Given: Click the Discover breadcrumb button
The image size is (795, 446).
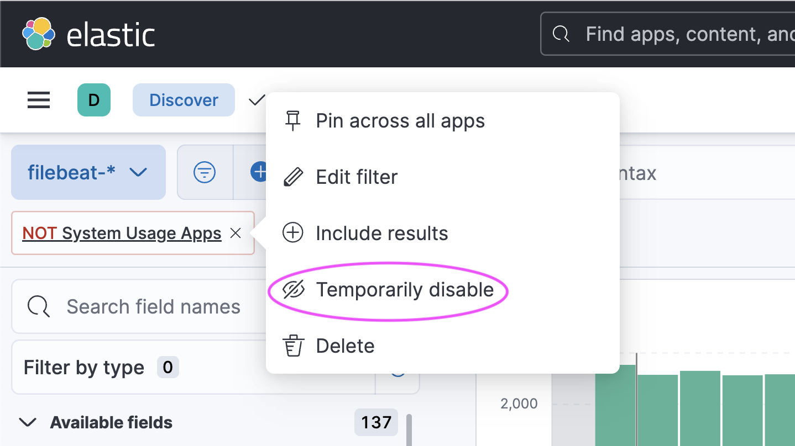Looking at the screenshot, I should 184,100.
